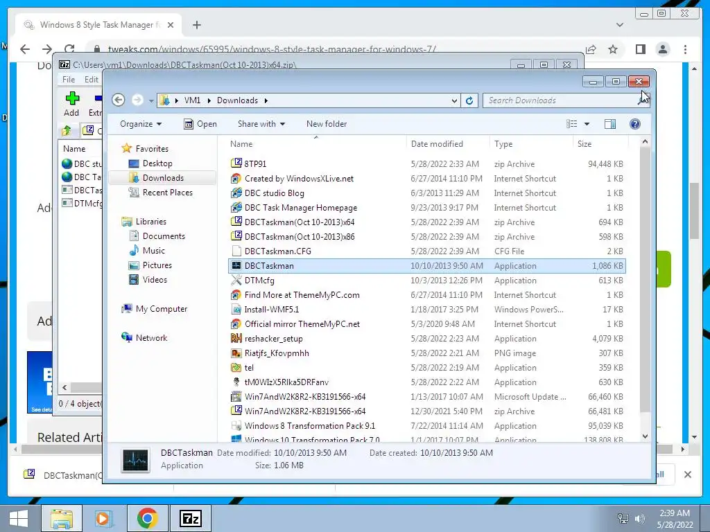
Task: Sort by Name column header
Action: 241,144
